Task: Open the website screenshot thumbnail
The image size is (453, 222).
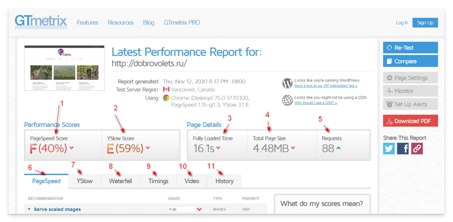Action: click(64, 68)
